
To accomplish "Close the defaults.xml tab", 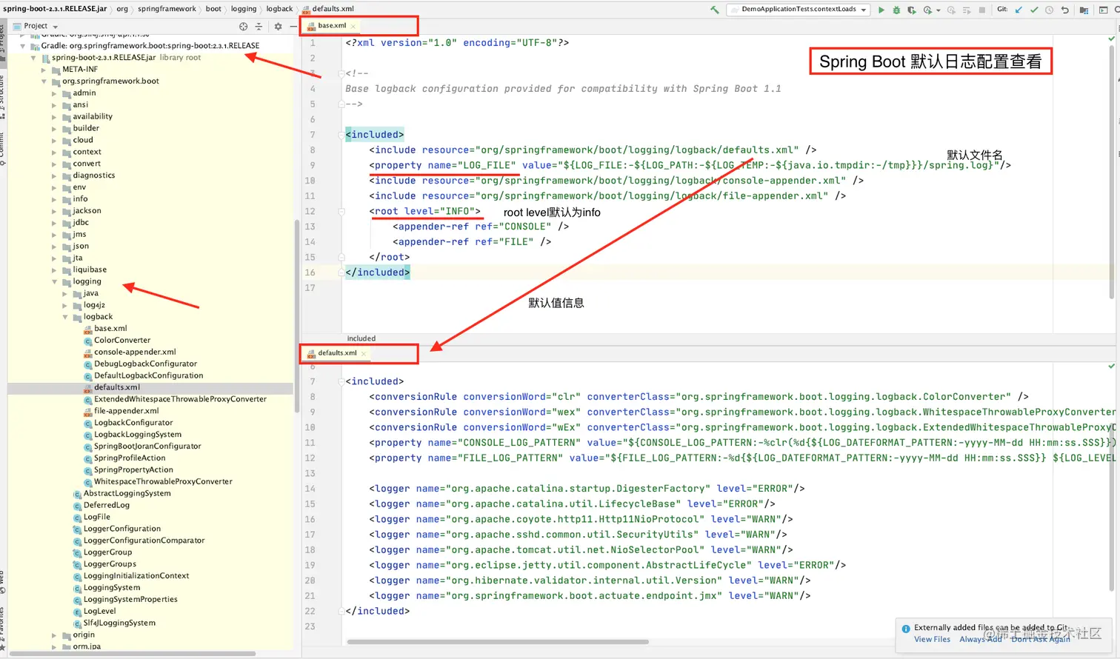I will (x=364, y=353).
